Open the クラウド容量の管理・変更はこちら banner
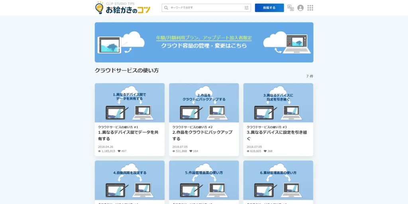The height and width of the screenshot is (204, 408). point(204,42)
